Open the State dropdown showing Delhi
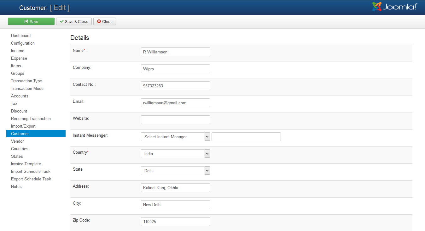Screen dimensions: 425x231 tap(175, 171)
